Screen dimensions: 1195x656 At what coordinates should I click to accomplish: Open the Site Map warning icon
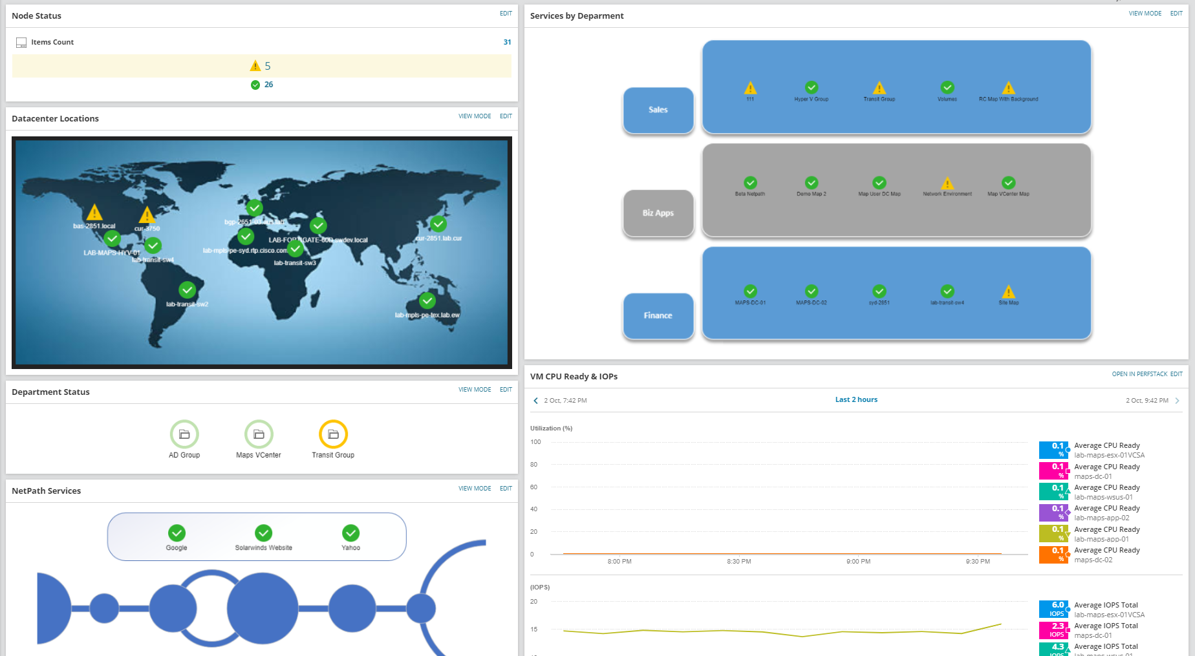tap(1009, 292)
